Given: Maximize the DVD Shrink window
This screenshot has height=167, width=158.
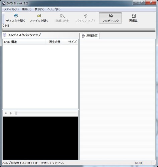Looking at the screenshot, I should (142, 3).
